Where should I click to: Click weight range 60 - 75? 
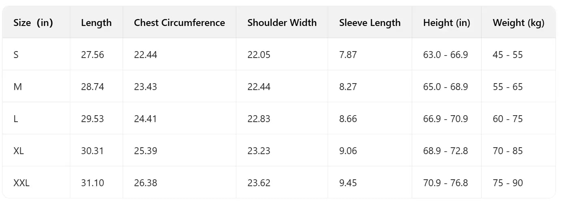coord(508,119)
